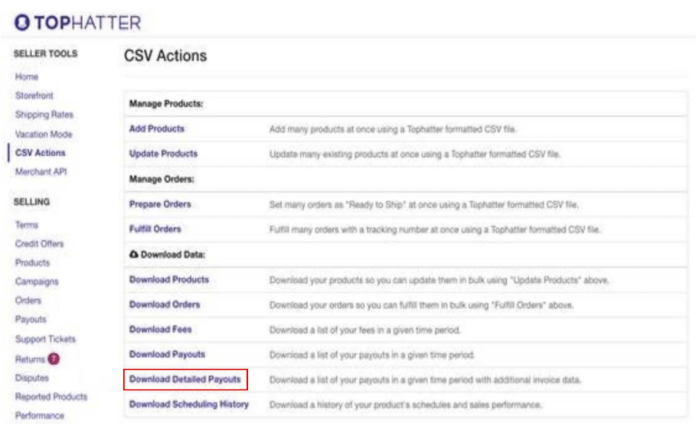Open Credit Offers page
The height and width of the screenshot is (424, 696).
[x=40, y=243]
